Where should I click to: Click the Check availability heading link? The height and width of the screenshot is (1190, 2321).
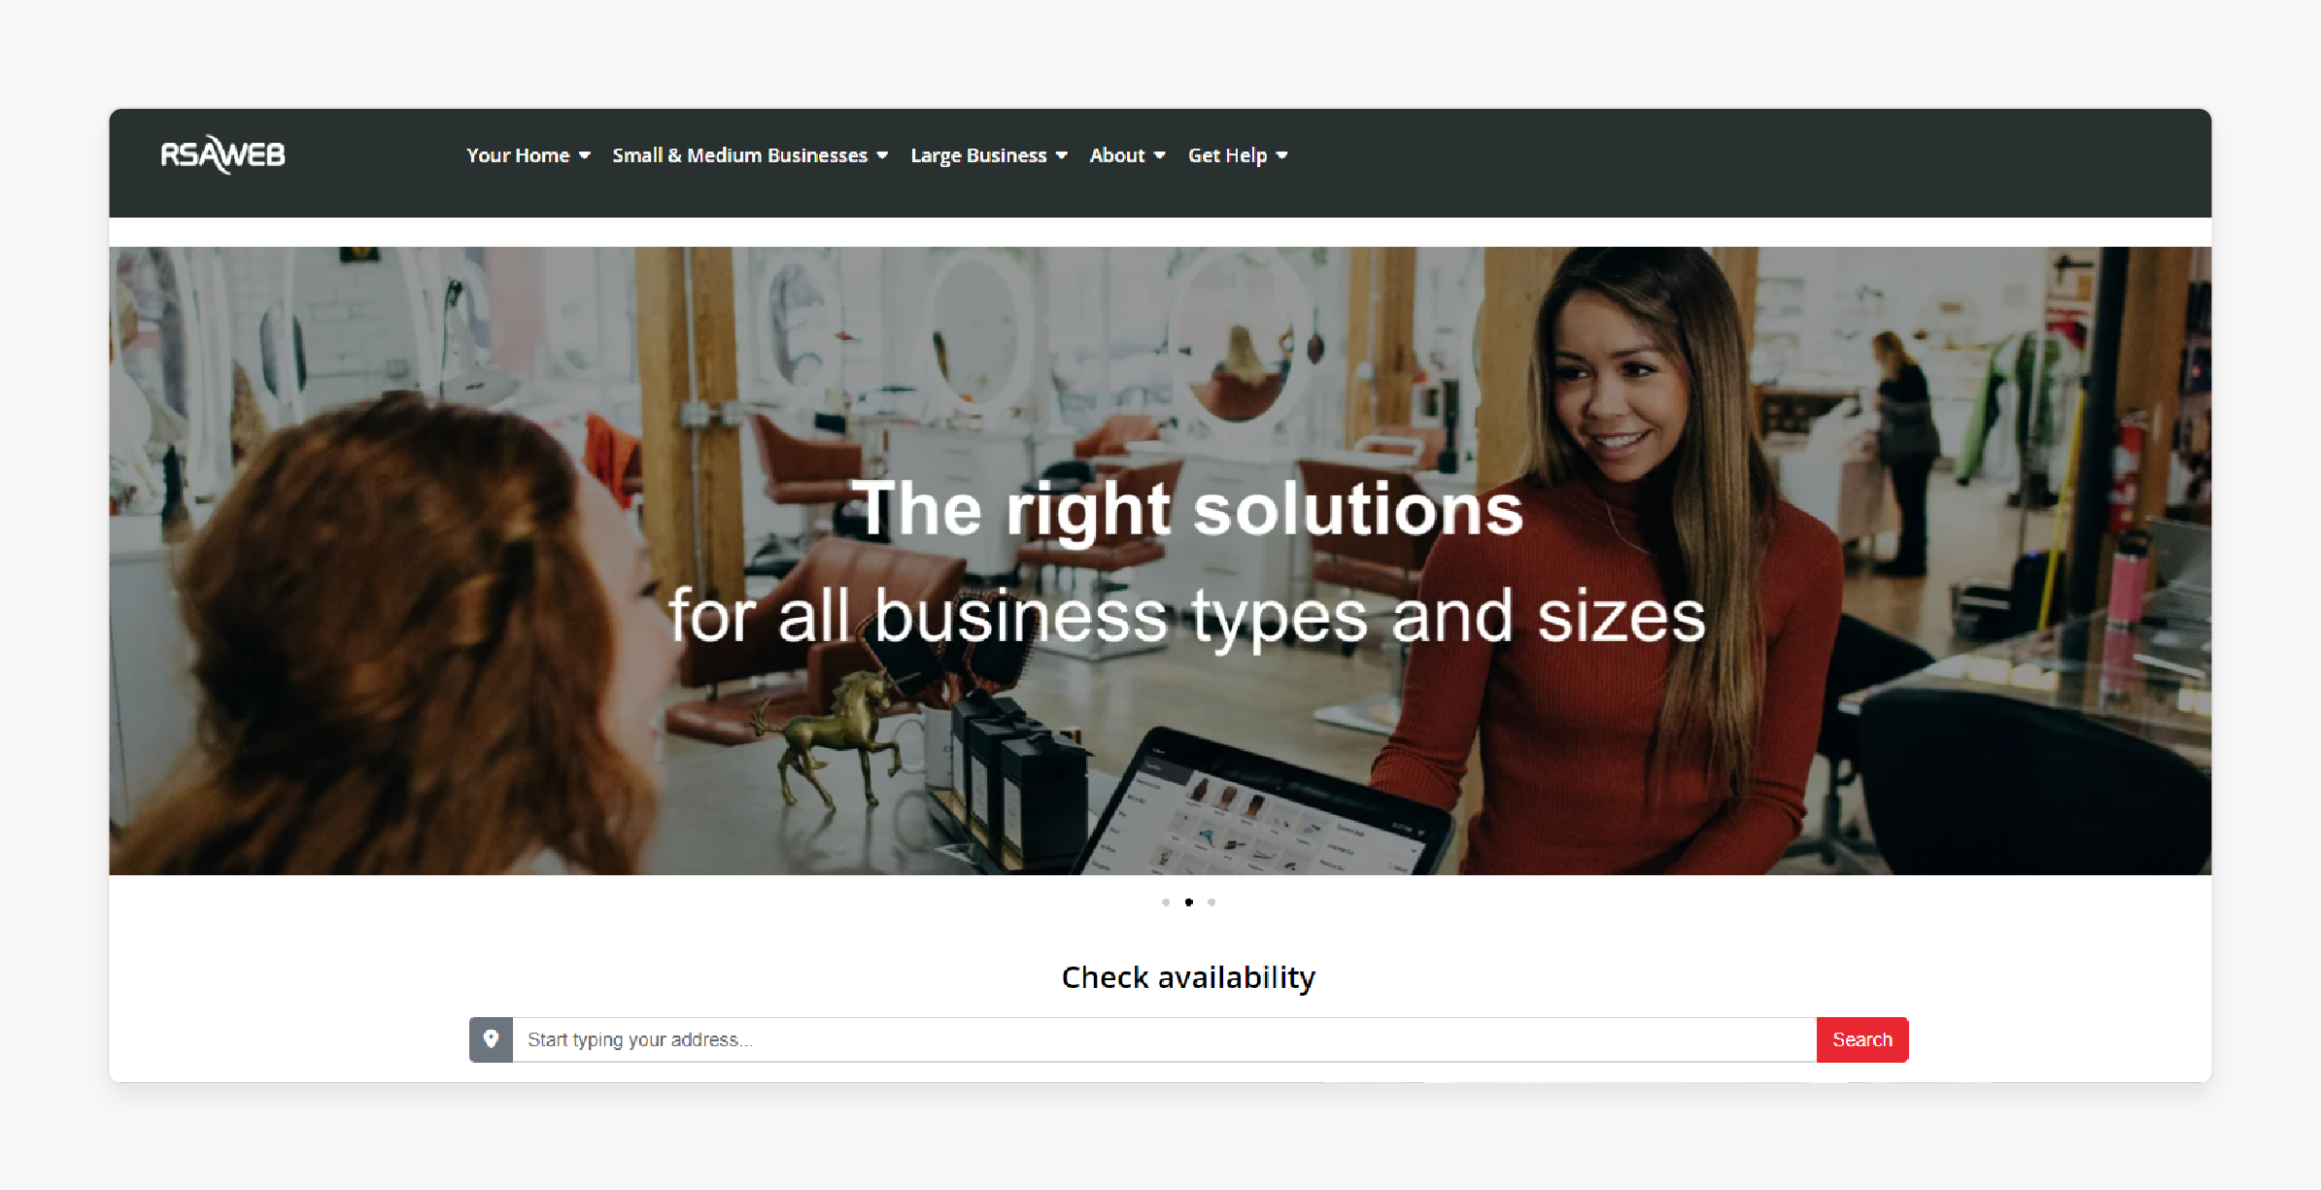(x=1188, y=977)
